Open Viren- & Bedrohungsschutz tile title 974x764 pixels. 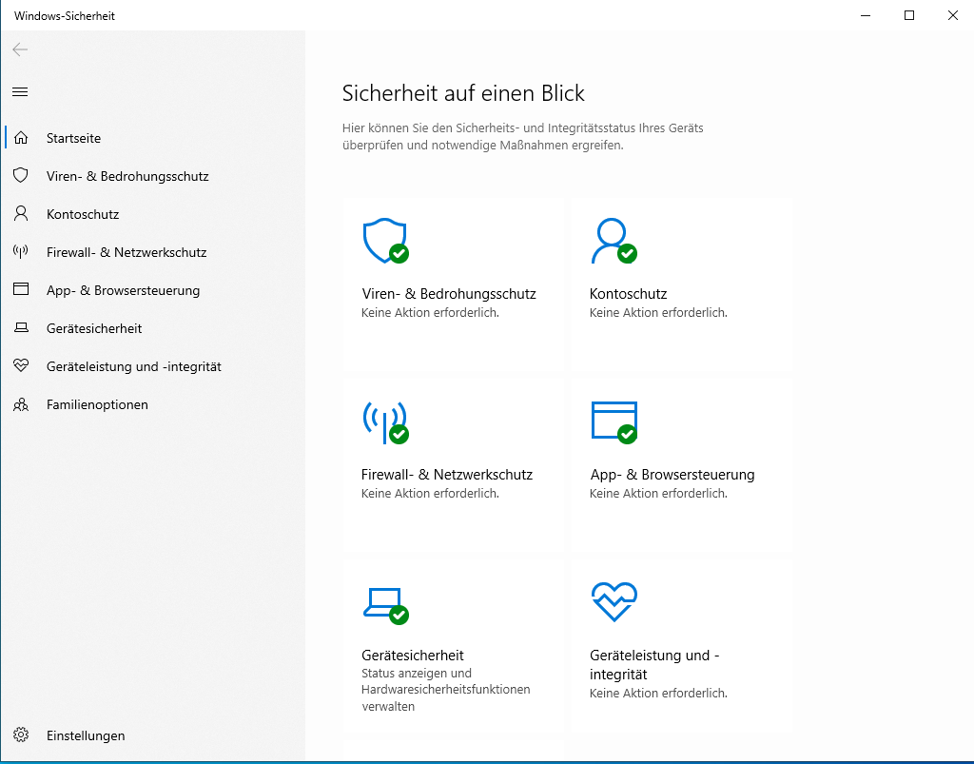coord(449,294)
